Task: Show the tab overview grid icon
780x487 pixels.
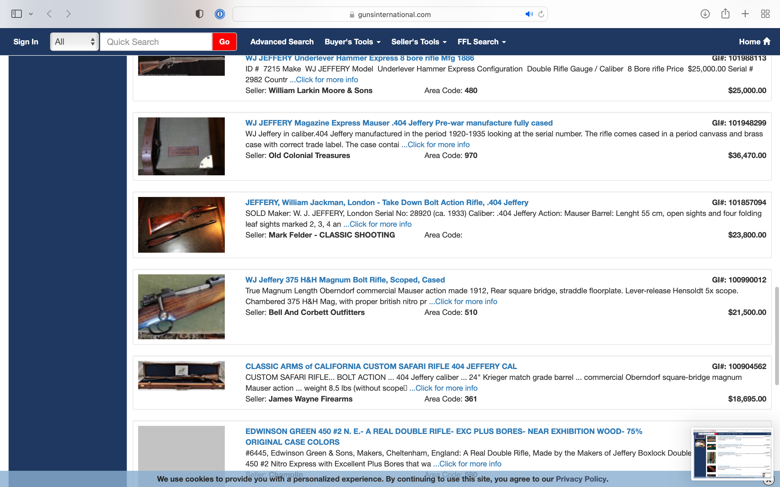Action: pos(765,14)
